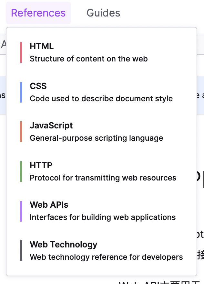Screen dimensions: 204x284
Task: Click the green bar beside HTTP
Action: 21,171
